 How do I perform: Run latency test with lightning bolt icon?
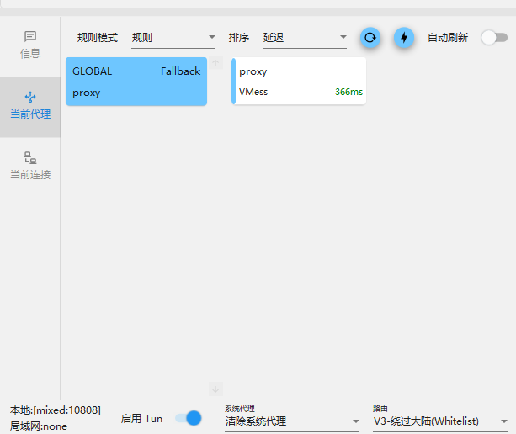(x=404, y=38)
